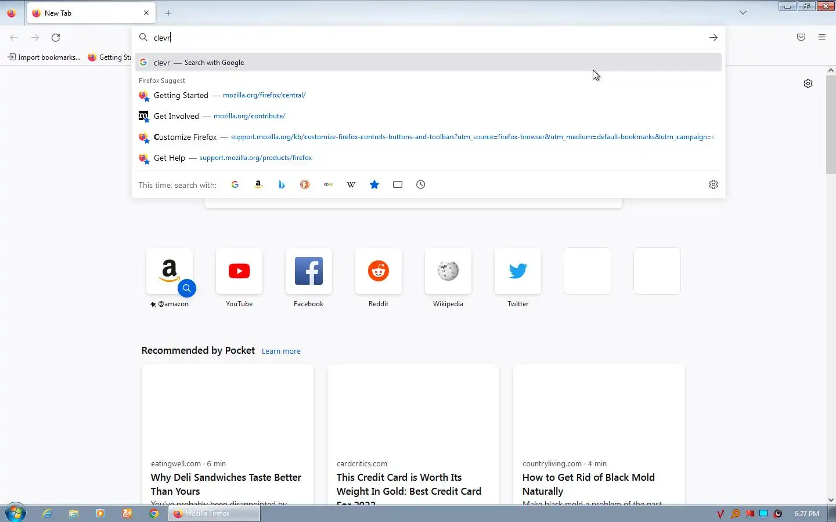Image resolution: width=836 pixels, height=522 pixels.
Task: Choose the Get Involved suggestion
Action: [x=428, y=116]
